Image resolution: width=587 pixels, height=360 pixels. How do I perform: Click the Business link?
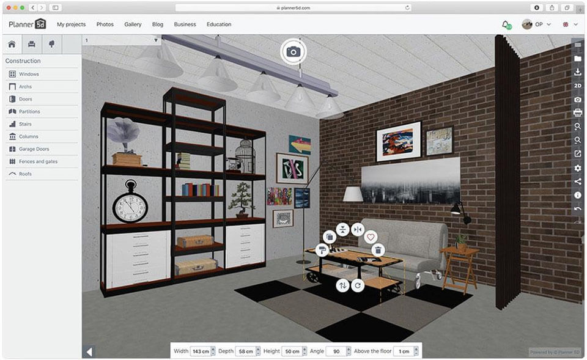185,24
